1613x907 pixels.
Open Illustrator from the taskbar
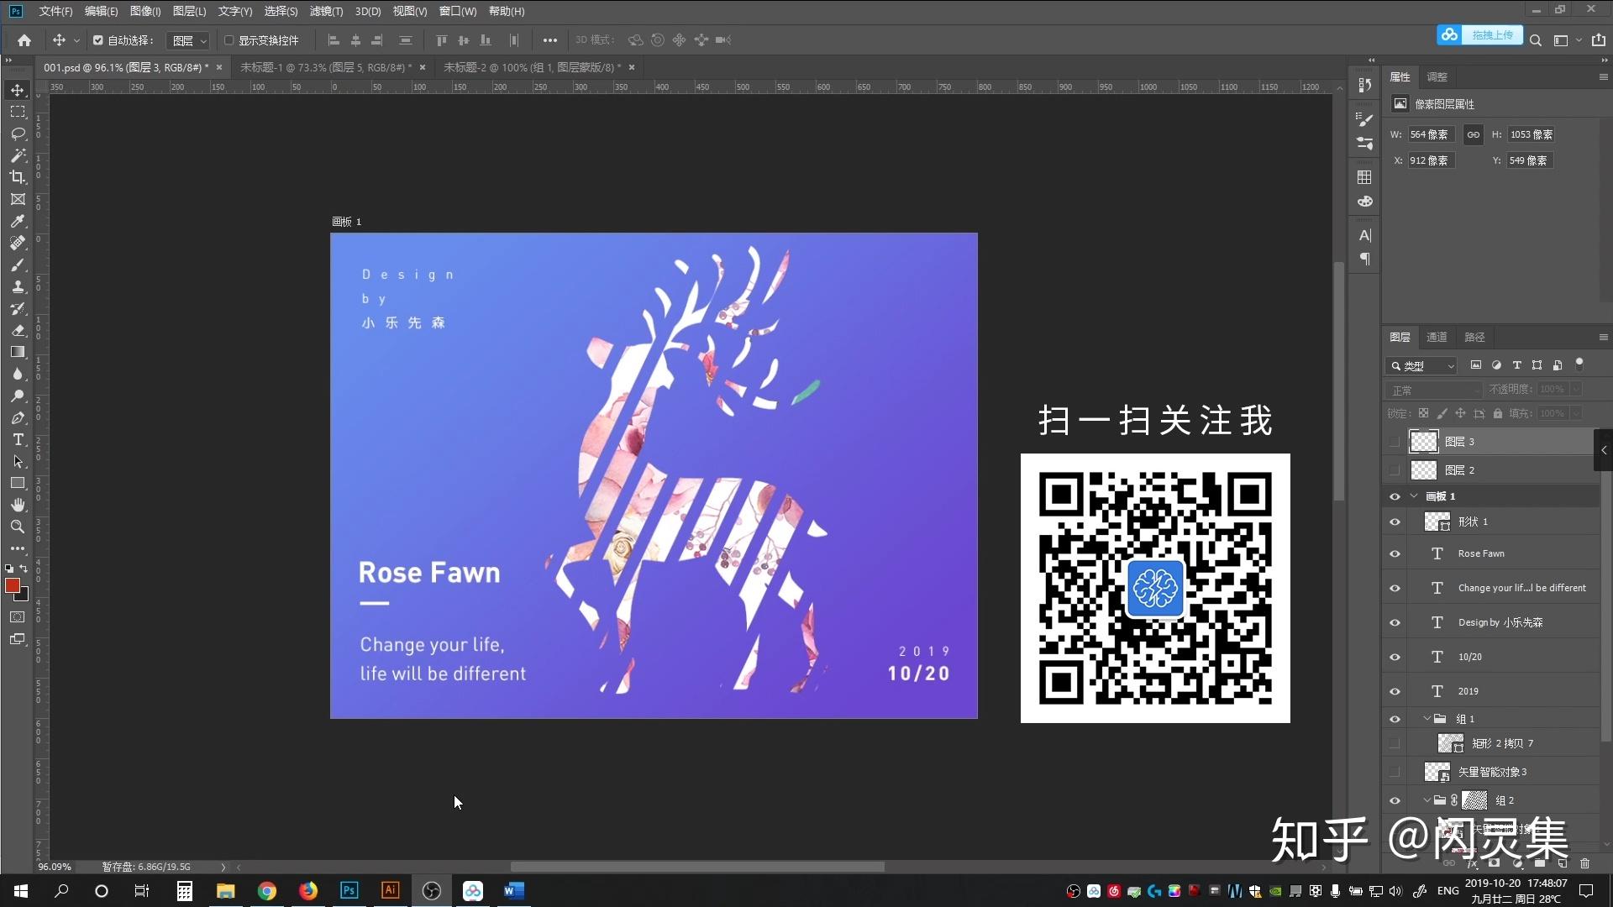point(390,891)
